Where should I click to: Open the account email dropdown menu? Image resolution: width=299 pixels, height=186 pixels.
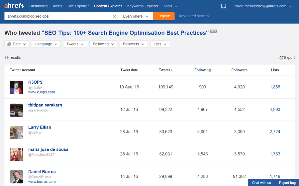click(263, 6)
